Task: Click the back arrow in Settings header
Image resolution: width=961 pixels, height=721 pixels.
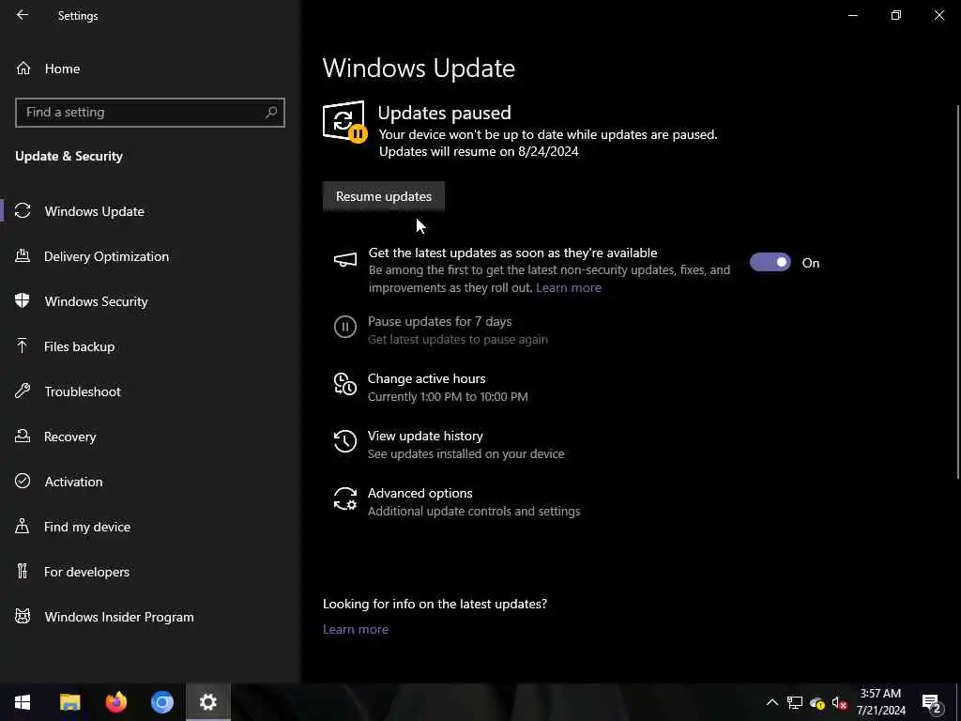Action: [x=23, y=15]
